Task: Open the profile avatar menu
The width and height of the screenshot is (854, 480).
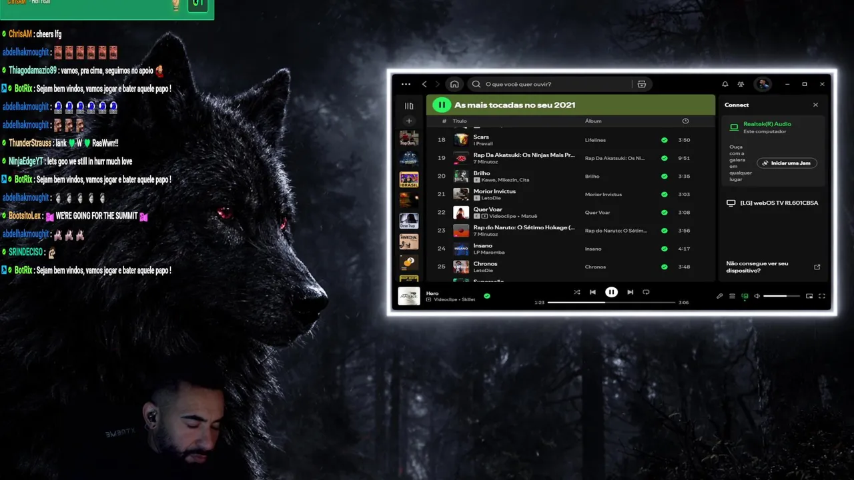Action: (763, 84)
